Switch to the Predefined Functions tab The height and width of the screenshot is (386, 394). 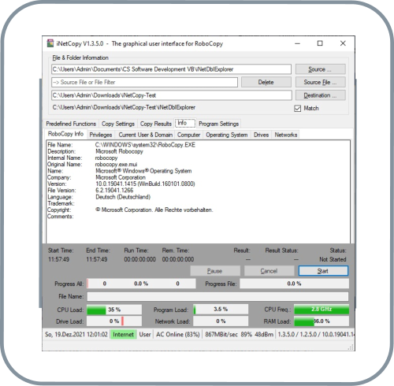(71, 124)
